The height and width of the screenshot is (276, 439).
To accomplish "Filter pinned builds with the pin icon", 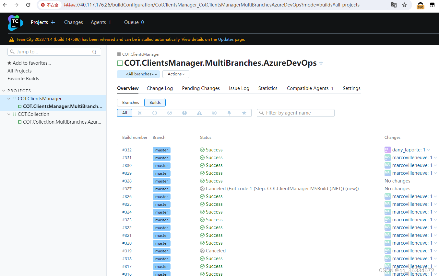I will [x=229, y=113].
